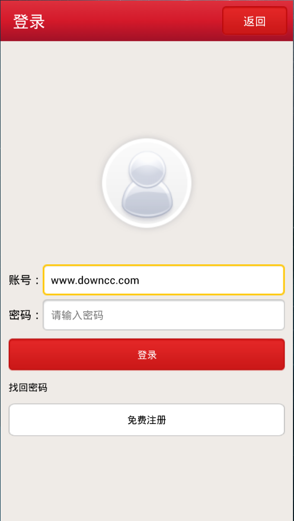Click the 账号 label text
The height and width of the screenshot is (521, 294).
pyautogui.click(x=20, y=280)
